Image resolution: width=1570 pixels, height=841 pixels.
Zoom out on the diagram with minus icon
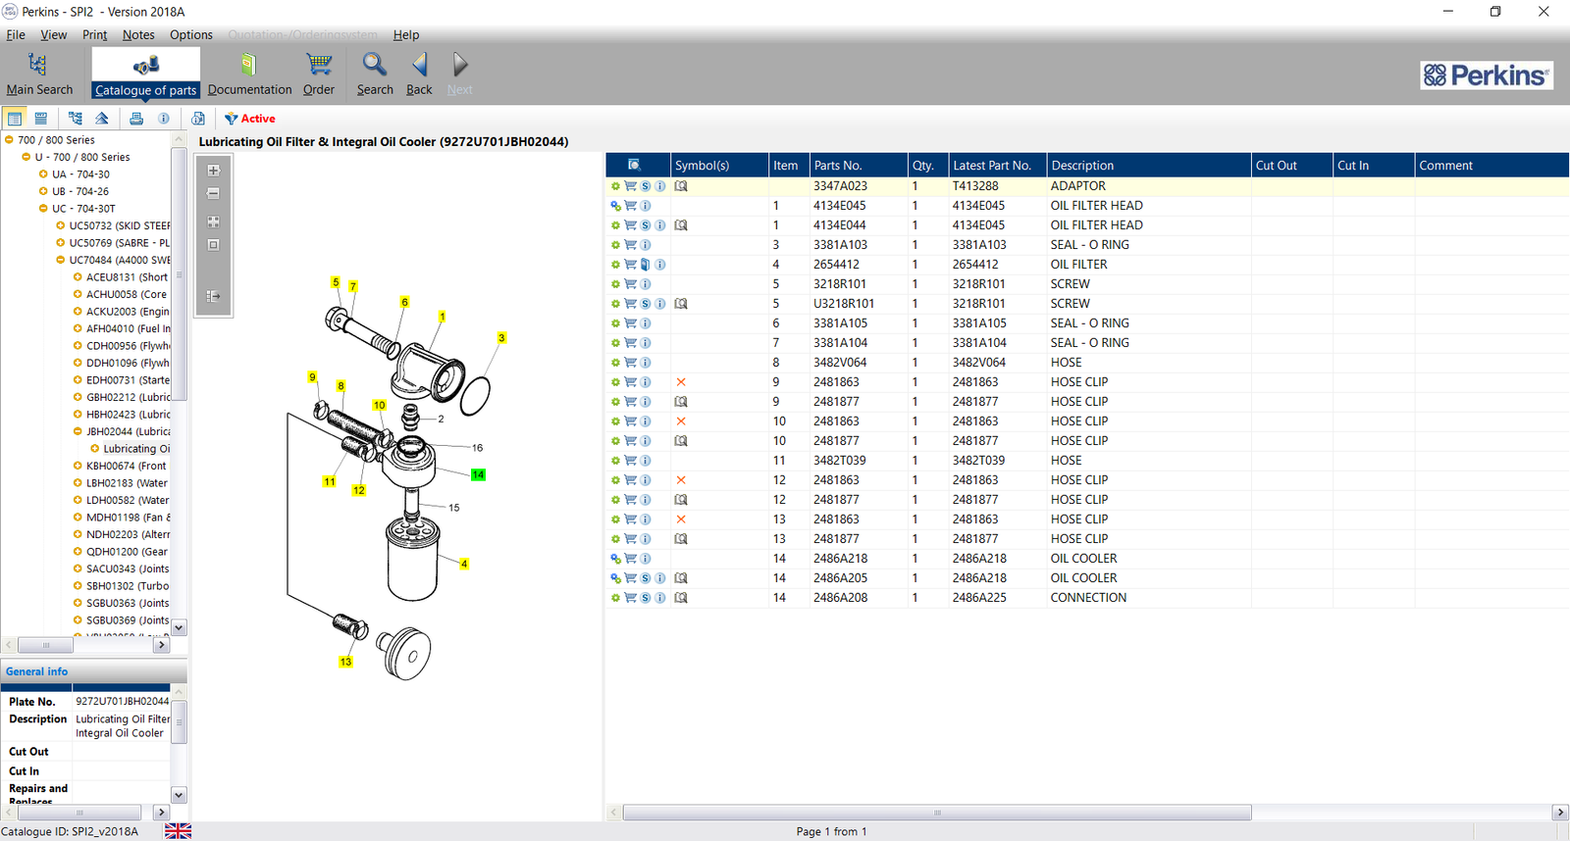pyautogui.click(x=213, y=194)
